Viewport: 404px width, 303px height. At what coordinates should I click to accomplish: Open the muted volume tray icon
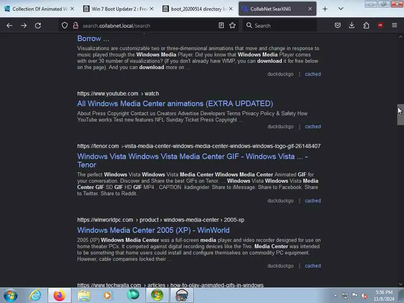pos(364,296)
